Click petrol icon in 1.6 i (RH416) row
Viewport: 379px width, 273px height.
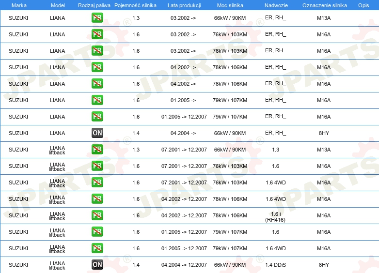[x=97, y=215]
